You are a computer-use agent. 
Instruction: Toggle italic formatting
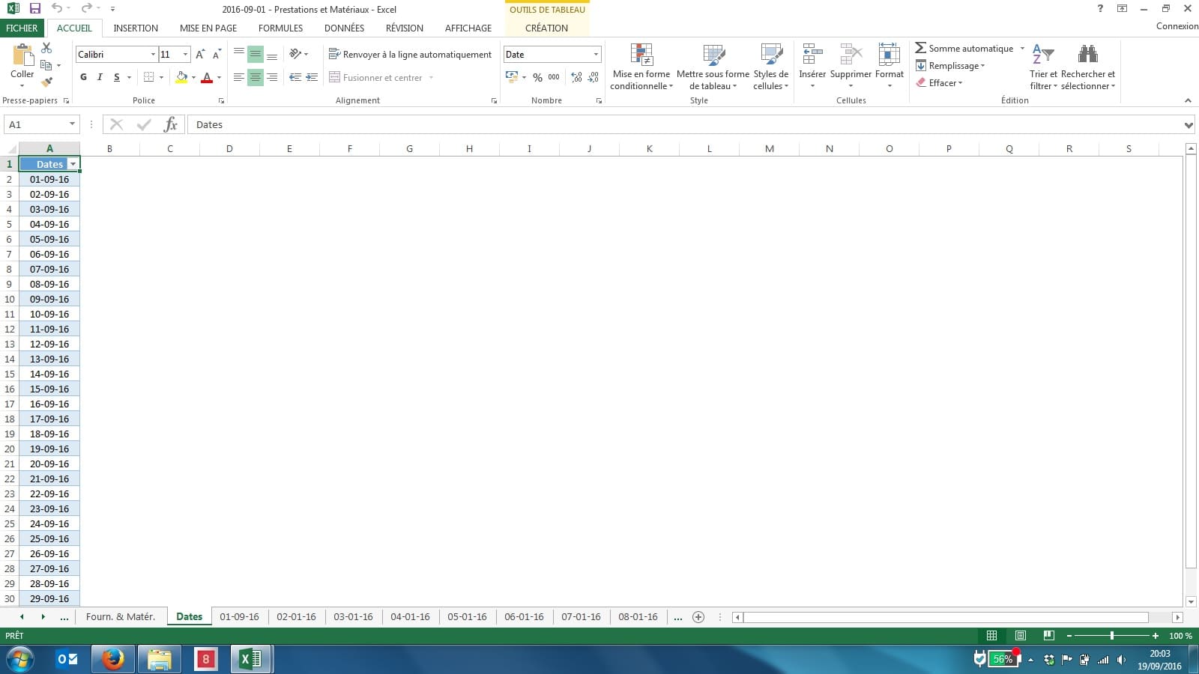(100, 77)
